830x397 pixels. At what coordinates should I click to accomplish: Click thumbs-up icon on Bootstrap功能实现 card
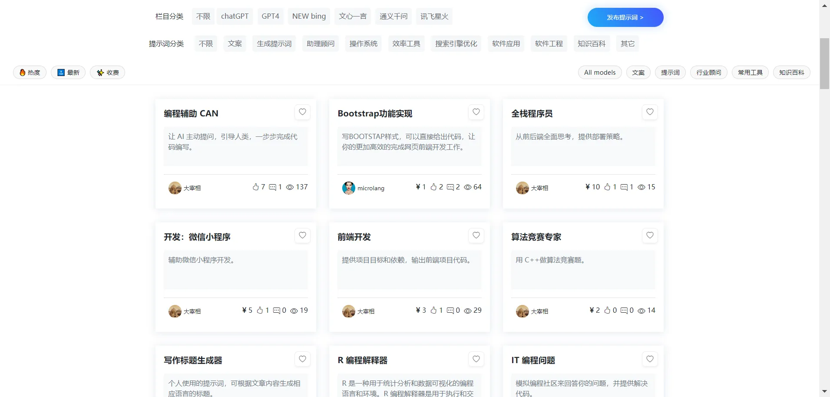click(433, 187)
